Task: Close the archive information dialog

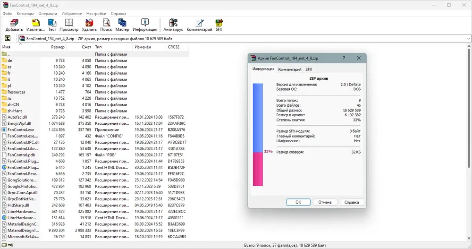Action: tap(359, 58)
